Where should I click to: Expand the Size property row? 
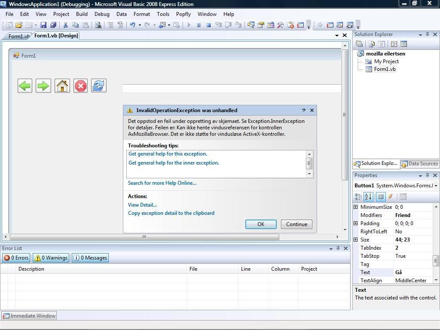[356, 240]
